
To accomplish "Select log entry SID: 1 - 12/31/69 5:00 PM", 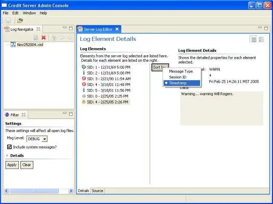I will [x=108, y=67].
